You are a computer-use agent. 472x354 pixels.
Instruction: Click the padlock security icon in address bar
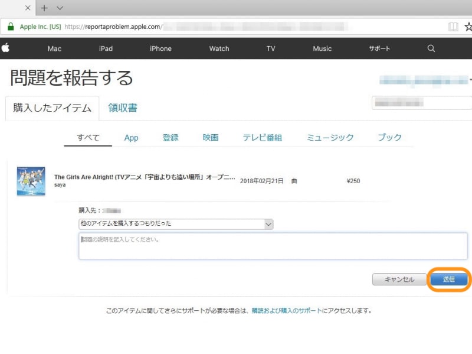[x=12, y=27]
